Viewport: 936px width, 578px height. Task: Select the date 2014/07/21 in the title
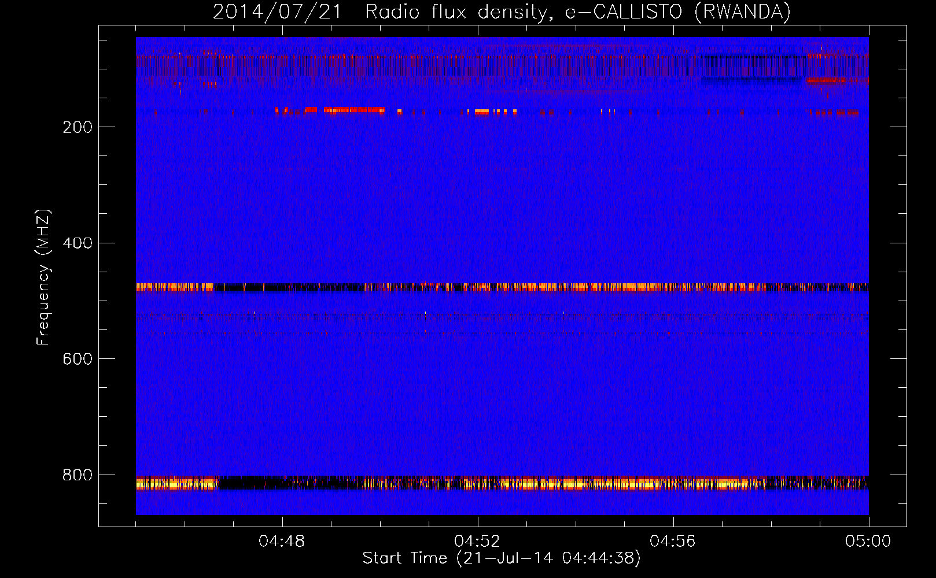[x=277, y=12]
